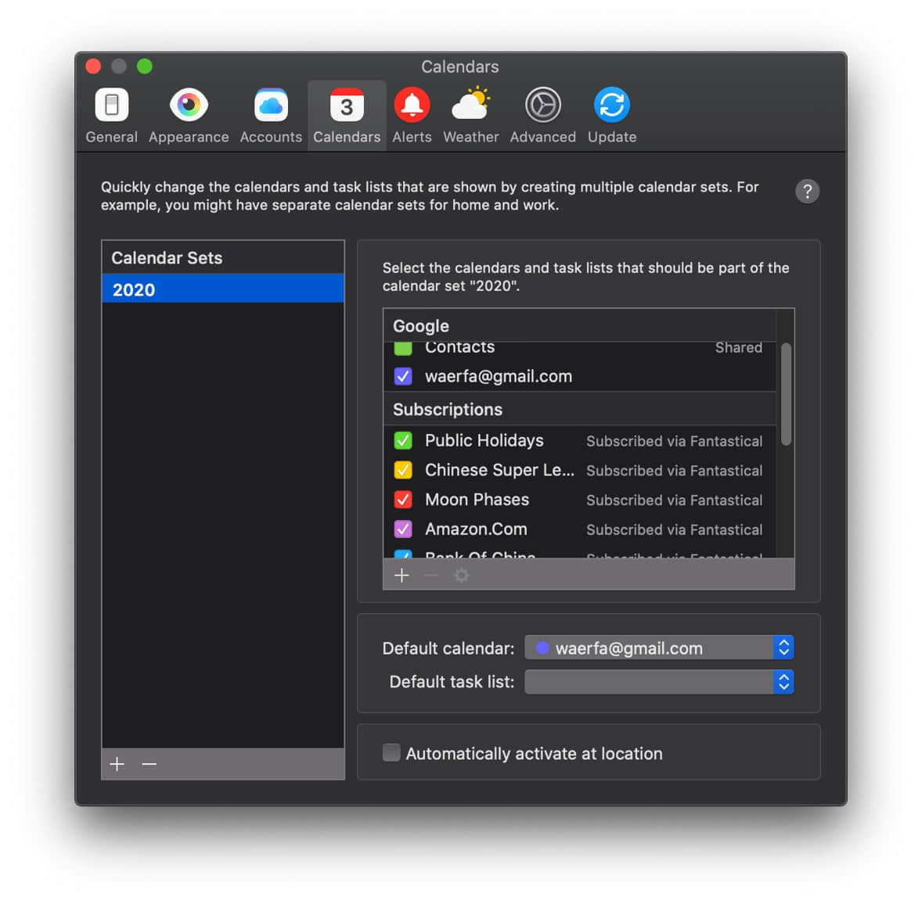The height and width of the screenshot is (904, 922).
Task: Click the Calendar Sets header
Action: click(223, 257)
